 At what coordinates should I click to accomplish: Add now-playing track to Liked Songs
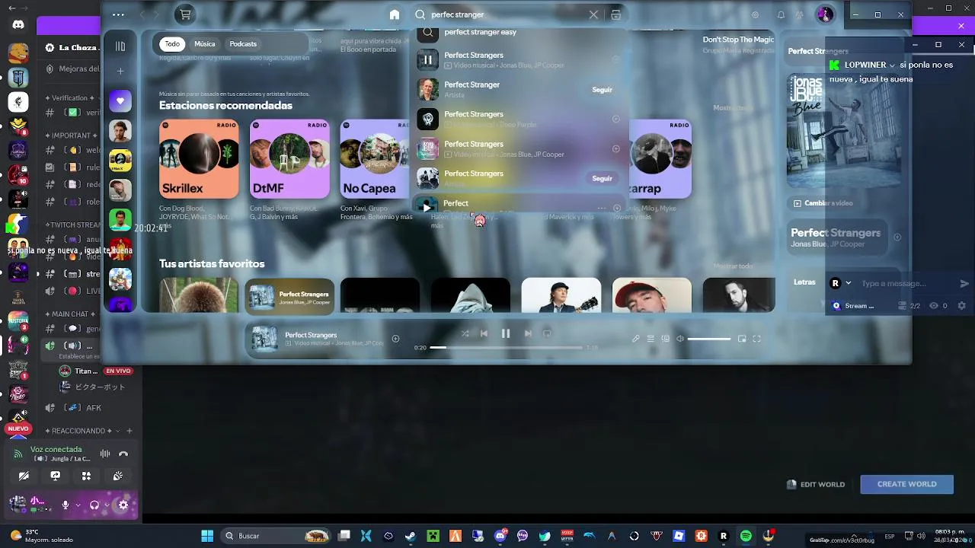tap(395, 339)
